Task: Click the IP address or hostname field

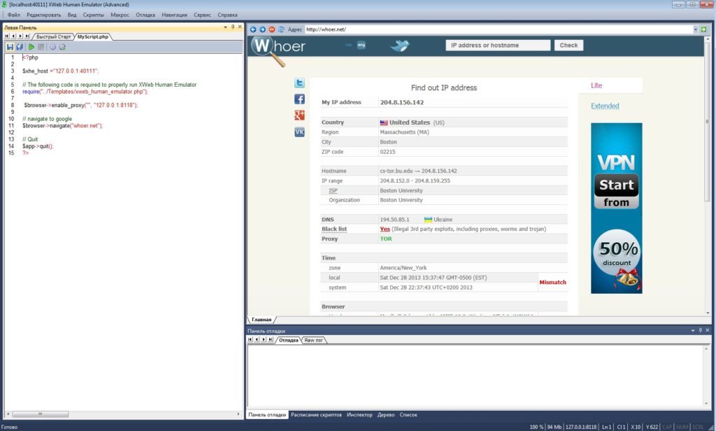Action: (498, 45)
